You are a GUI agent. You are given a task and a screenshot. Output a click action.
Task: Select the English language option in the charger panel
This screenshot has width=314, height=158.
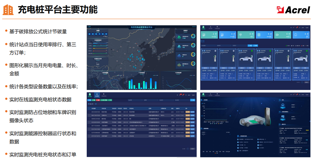pos(307,28)
